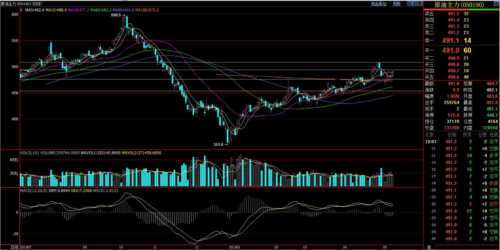This screenshot has height=250, width=500.
Task: Click the MACD(12,26,9) indicator label
Action: [x=34, y=191]
